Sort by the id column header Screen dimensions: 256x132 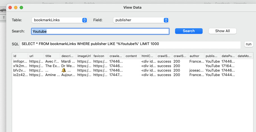[20, 56]
